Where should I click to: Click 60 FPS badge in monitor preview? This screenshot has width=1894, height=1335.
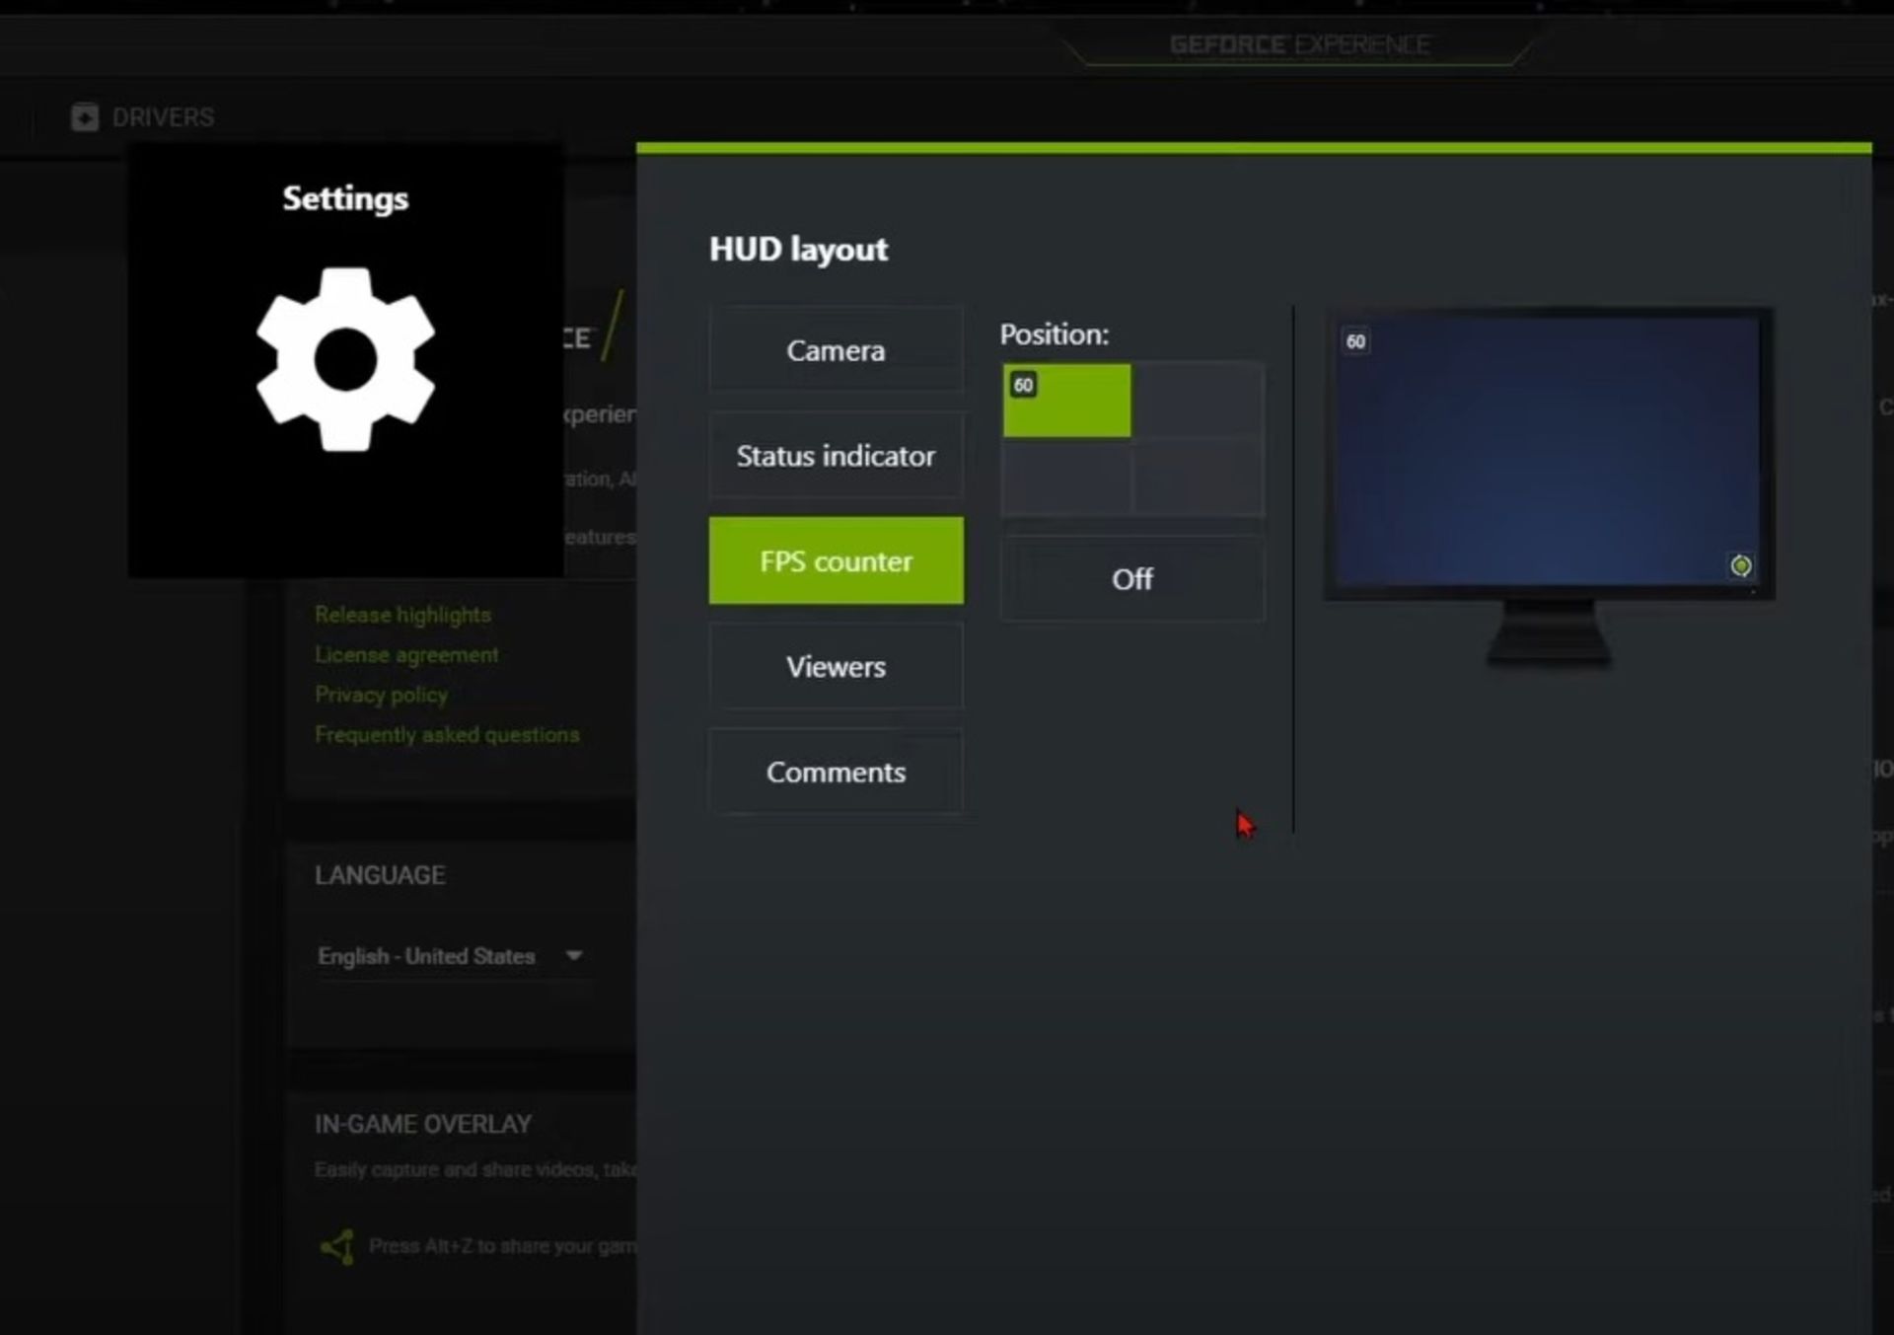pyautogui.click(x=1355, y=341)
